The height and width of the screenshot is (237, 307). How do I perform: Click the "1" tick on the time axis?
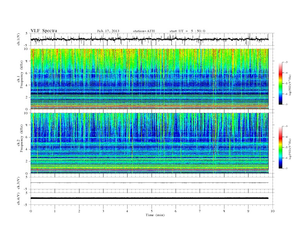(55, 211)
